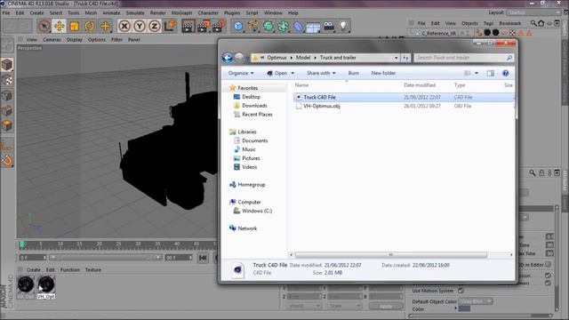Open the deformer objects icon
The image size is (569, 320).
298,26
